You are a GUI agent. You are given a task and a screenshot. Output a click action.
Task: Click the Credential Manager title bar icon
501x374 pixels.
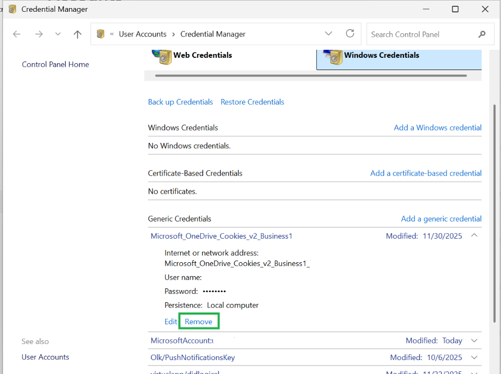12,9
